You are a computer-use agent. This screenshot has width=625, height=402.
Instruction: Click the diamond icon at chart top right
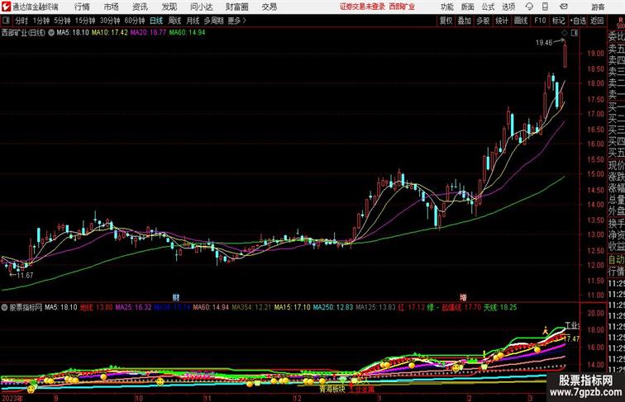pyautogui.click(x=565, y=33)
